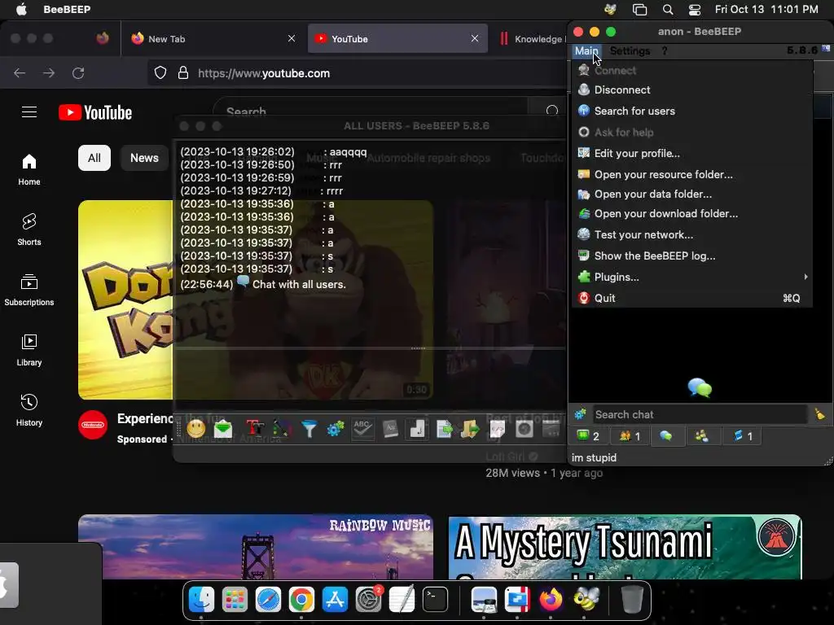The image size is (834, 625).
Task: Click the Main menu title
Action: point(586,51)
